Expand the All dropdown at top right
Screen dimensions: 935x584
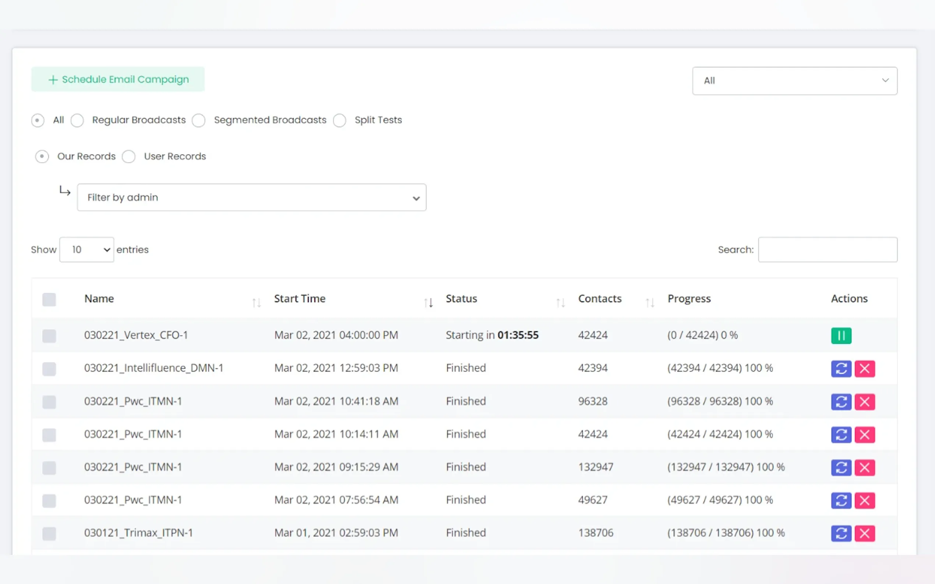pyautogui.click(x=794, y=81)
